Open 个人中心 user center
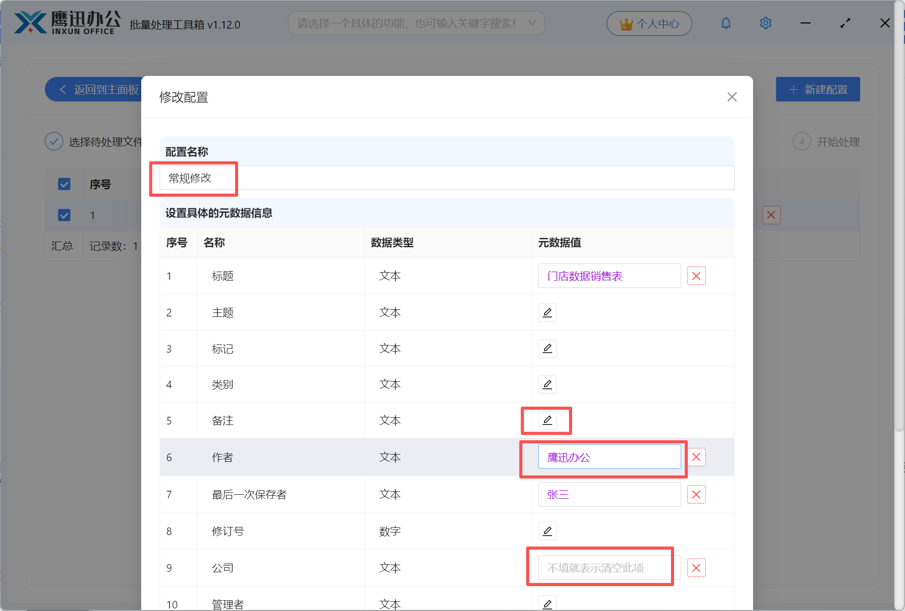Image resolution: width=905 pixels, height=611 pixels. [649, 23]
